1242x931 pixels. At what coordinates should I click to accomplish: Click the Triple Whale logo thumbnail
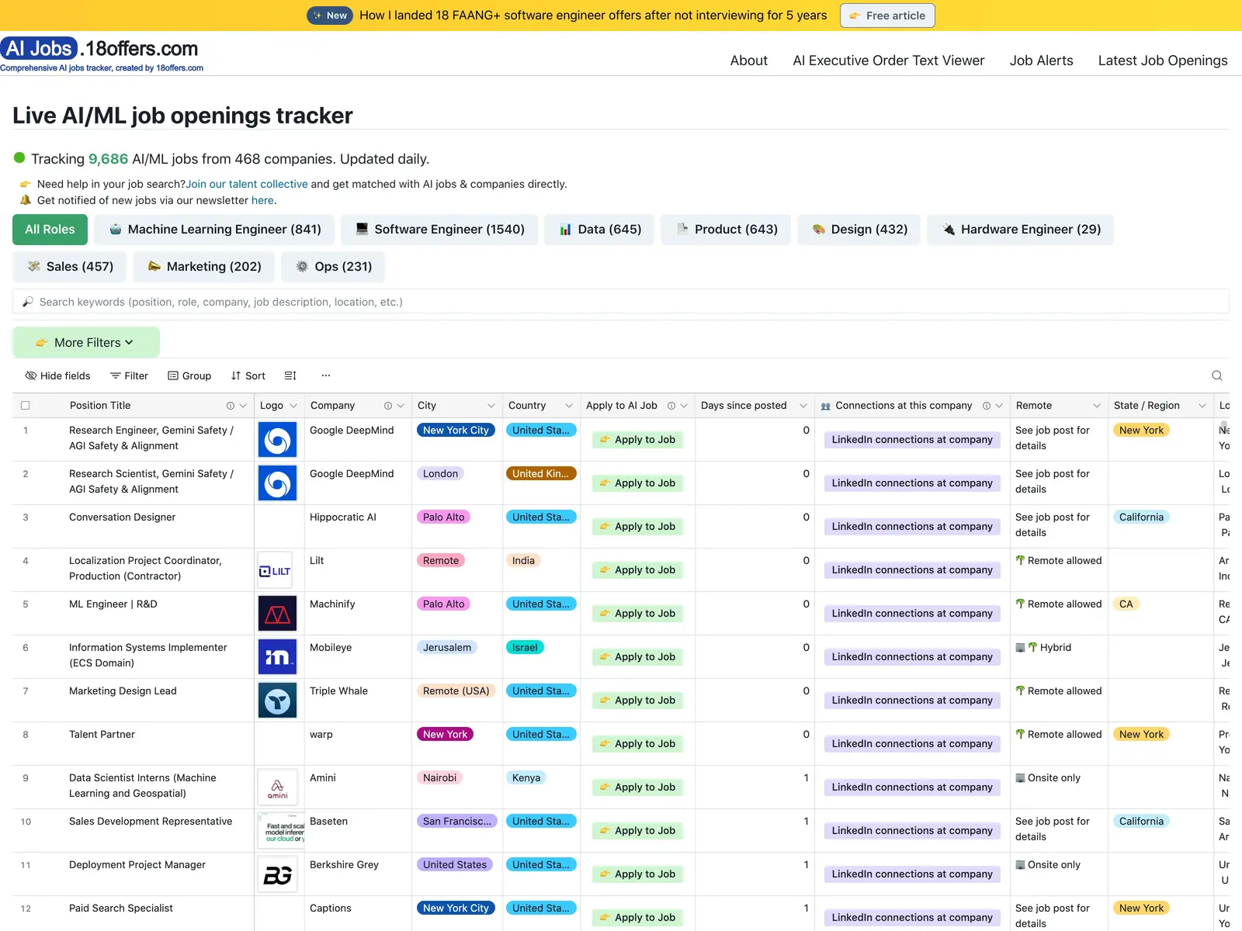(277, 701)
